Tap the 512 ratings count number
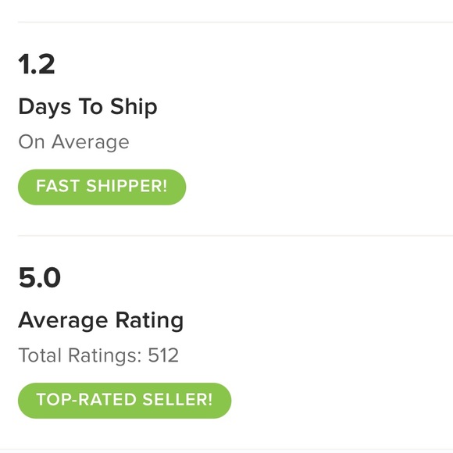 pyautogui.click(x=163, y=355)
